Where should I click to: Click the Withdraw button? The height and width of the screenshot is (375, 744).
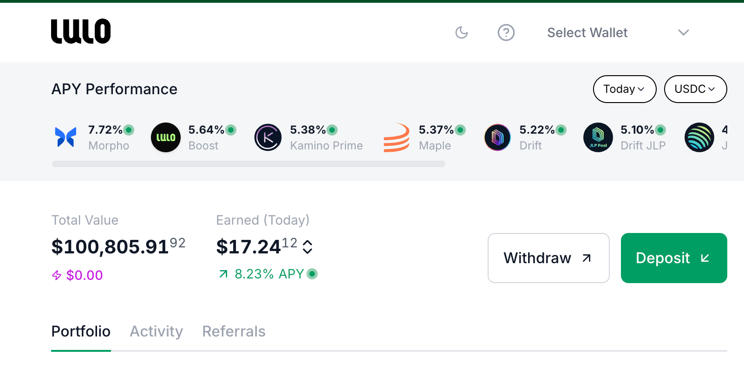(x=548, y=258)
